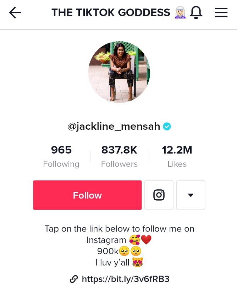View the 965 Following list
The height and width of the screenshot is (284, 237).
[x=61, y=157]
